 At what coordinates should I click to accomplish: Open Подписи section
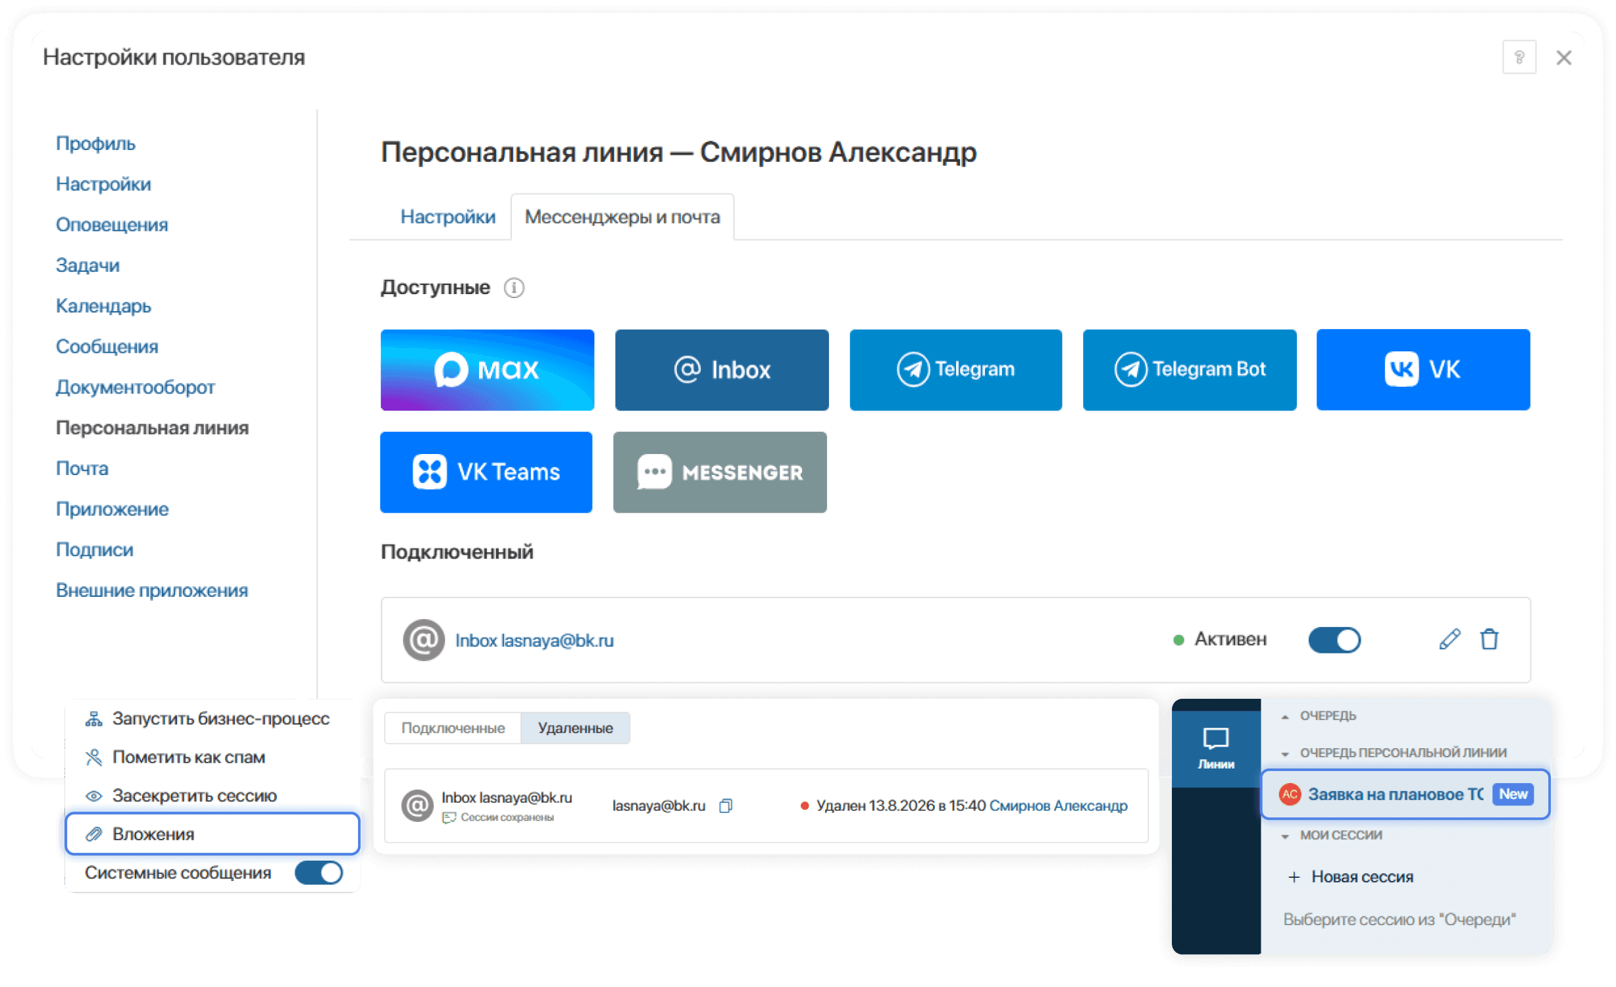[x=94, y=549]
